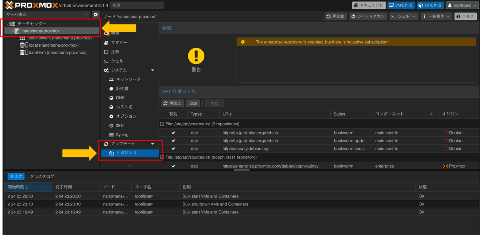This screenshot has width=480, height=235.
Task: Click the URIs column header
Action: [275, 114]
